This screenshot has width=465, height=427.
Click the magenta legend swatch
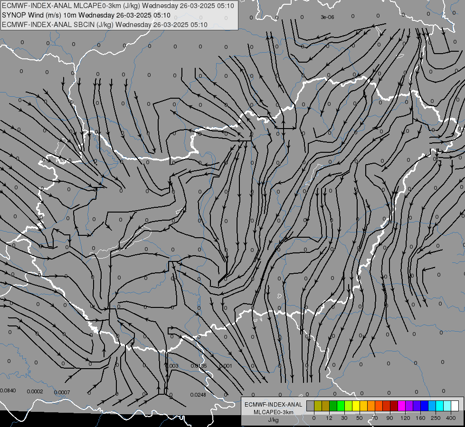pyautogui.click(x=402, y=406)
